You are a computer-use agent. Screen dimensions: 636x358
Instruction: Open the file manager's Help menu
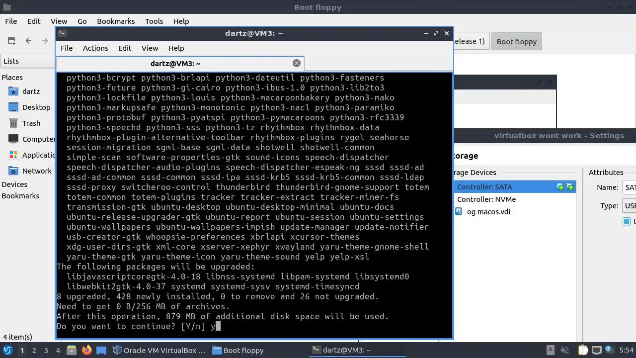point(181,21)
